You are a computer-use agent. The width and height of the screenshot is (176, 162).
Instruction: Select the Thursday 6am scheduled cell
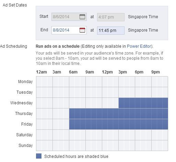point(72,114)
